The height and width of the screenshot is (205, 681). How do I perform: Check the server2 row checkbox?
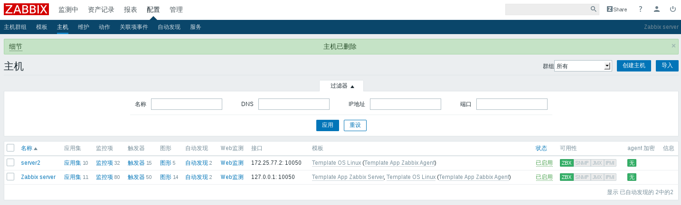(x=10, y=162)
